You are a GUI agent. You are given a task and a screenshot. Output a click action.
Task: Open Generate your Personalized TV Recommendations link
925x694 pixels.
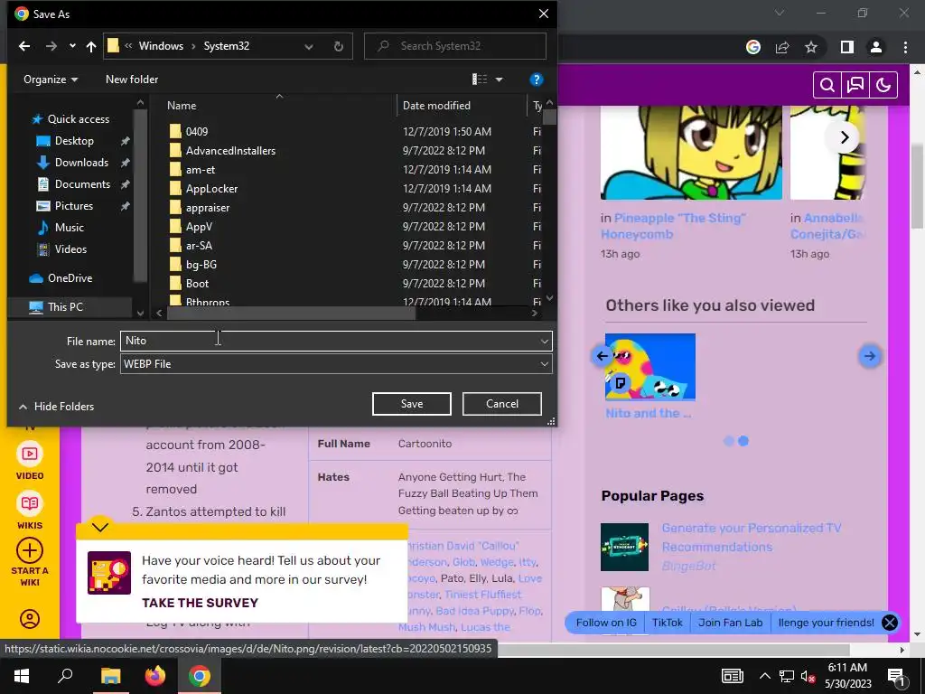pyautogui.click(x=751, y=537)
